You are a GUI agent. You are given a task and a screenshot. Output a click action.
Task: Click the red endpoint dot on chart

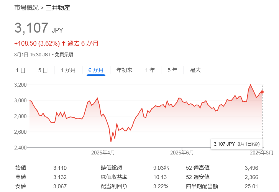(262, 92)
